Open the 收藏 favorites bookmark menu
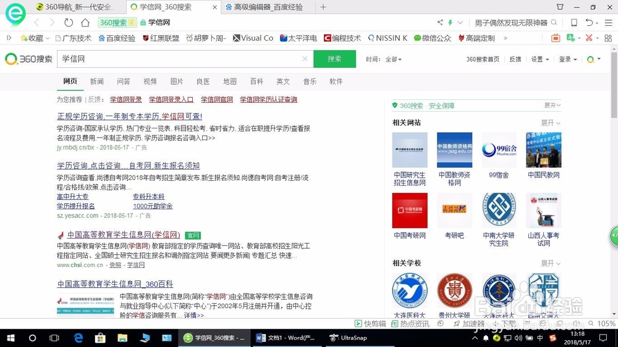Screen dimensions: 618x347 (x=35, y=38)
